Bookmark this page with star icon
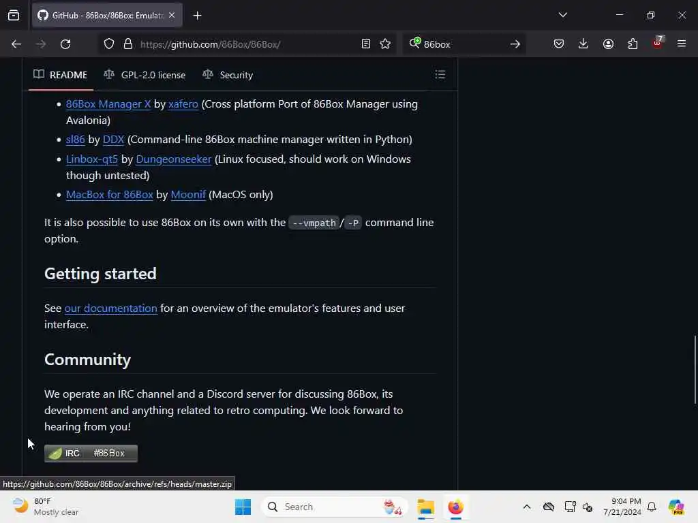The height and width of the screenshot is (523, 698). [x=385, y=44]
